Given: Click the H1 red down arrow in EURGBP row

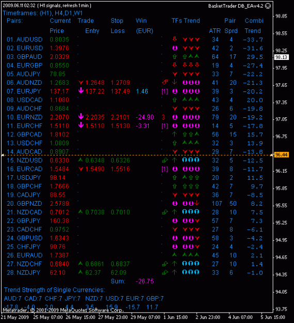Looking at the screenshot, I should point(175,65).
